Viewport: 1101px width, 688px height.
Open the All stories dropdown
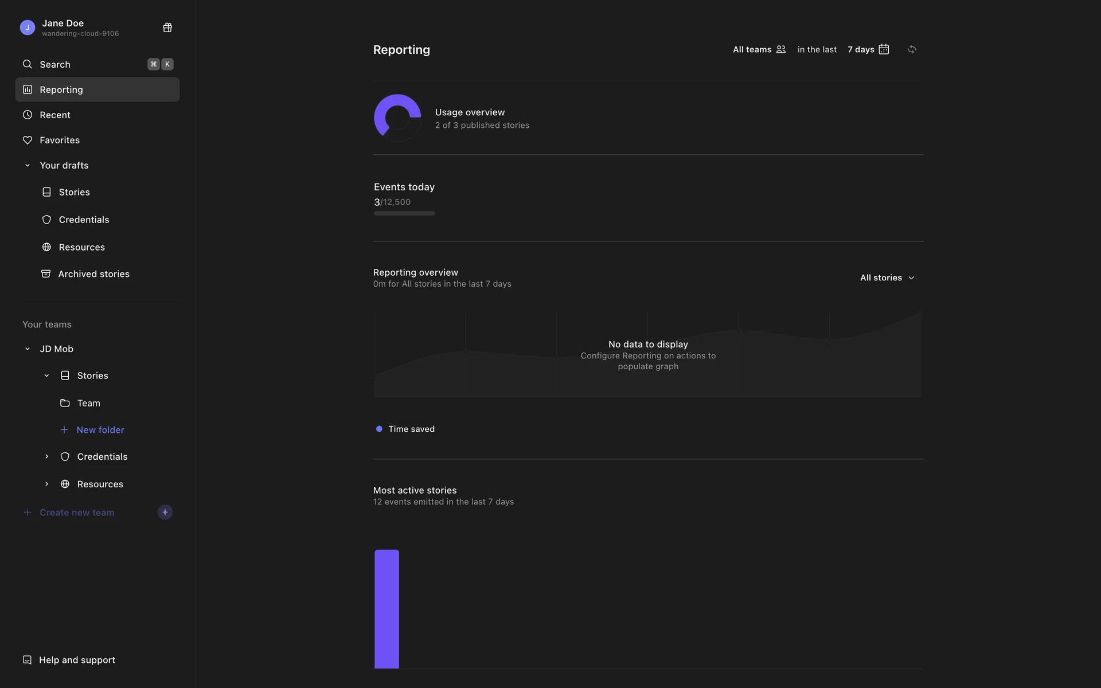887,277
